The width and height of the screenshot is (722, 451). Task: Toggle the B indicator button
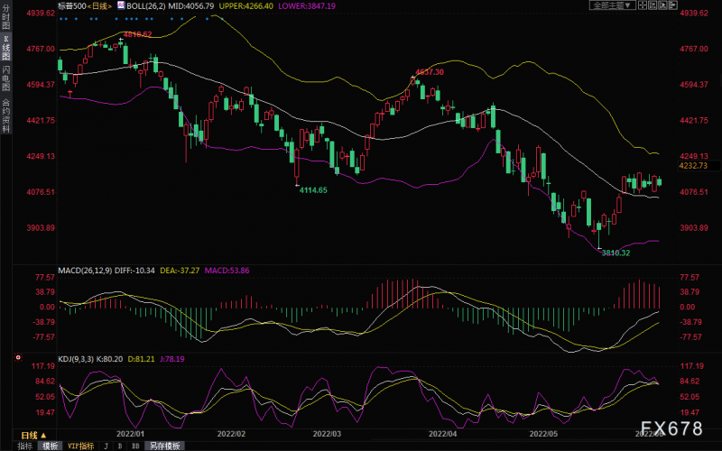tap(121, 446)
